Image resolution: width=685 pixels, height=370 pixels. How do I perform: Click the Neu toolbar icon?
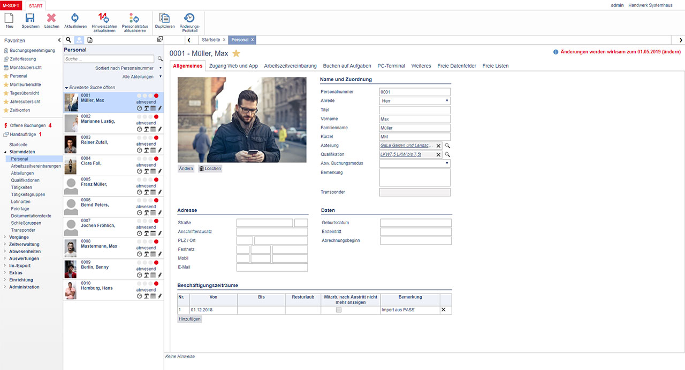tap(9, 18)
